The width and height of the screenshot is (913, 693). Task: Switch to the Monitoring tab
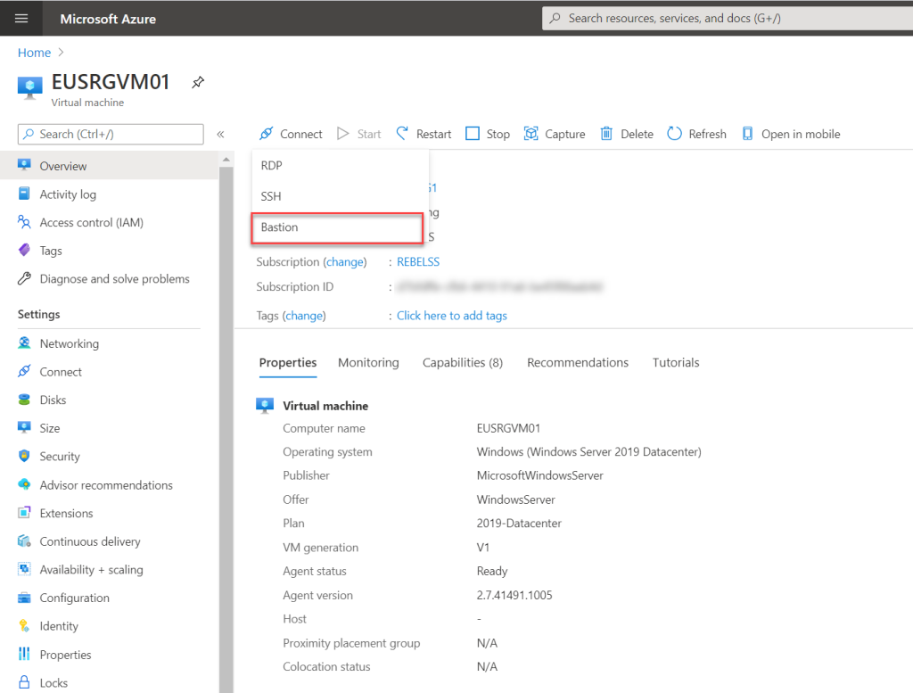tap(368, 362)
